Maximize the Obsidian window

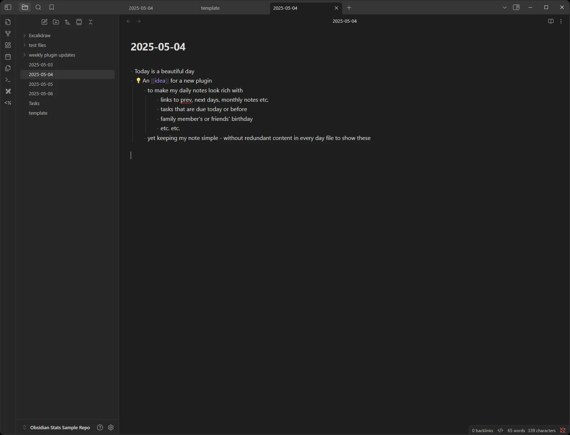[x=546, y=7]
